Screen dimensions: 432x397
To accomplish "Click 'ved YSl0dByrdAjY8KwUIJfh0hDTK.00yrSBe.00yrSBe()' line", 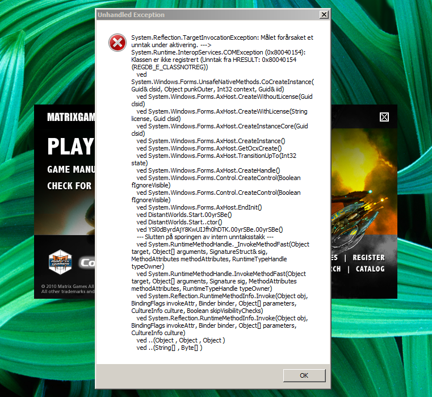I will (209, 229).
